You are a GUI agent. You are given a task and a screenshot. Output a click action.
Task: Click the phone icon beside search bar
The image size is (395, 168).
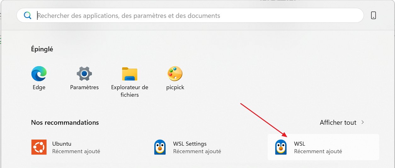tap(373, 15)
